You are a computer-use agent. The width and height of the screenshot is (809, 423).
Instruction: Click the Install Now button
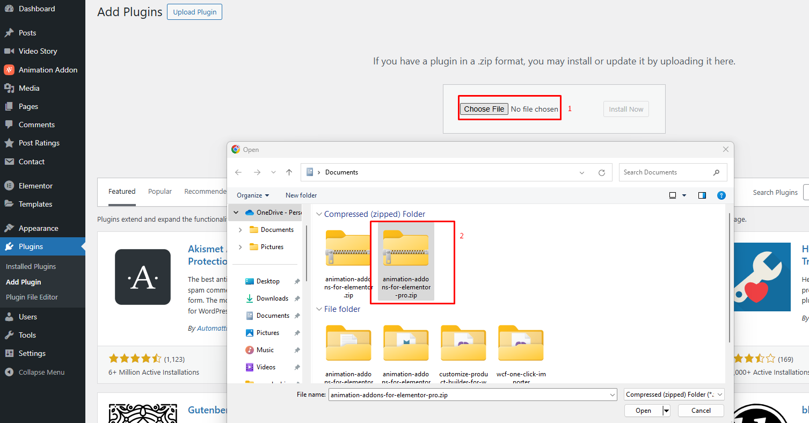tap(626, 109)
